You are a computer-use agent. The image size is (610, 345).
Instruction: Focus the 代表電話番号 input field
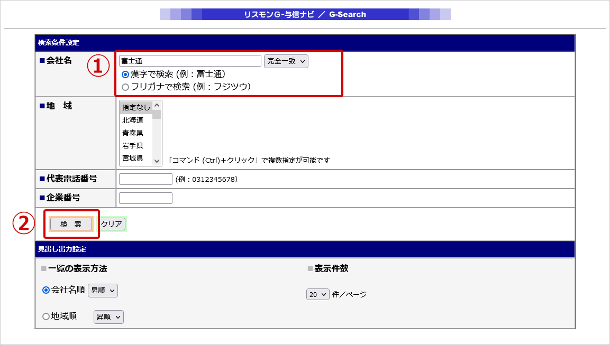tap(145, 179)
